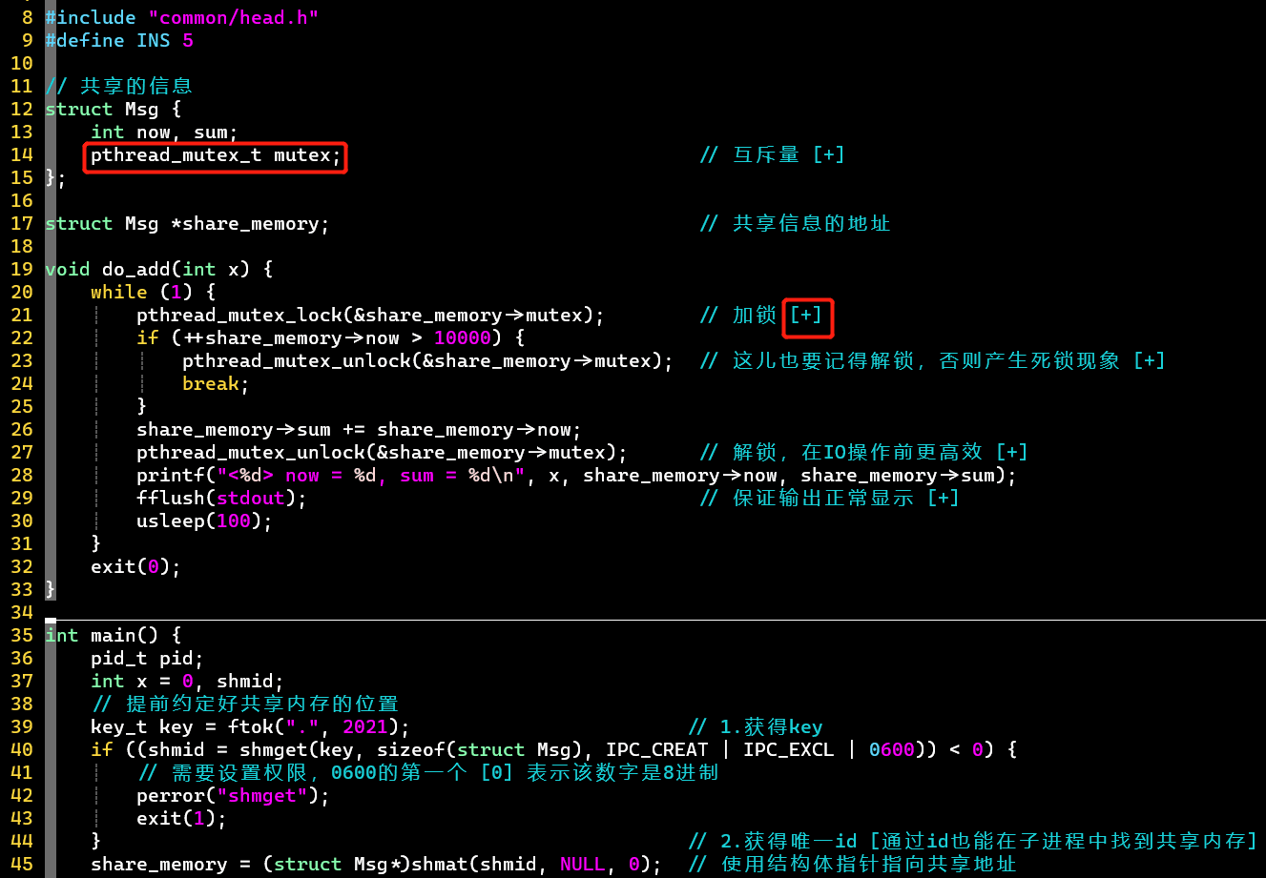Click the comment "2.获得唯一id" on line 44

click(789, 841)
